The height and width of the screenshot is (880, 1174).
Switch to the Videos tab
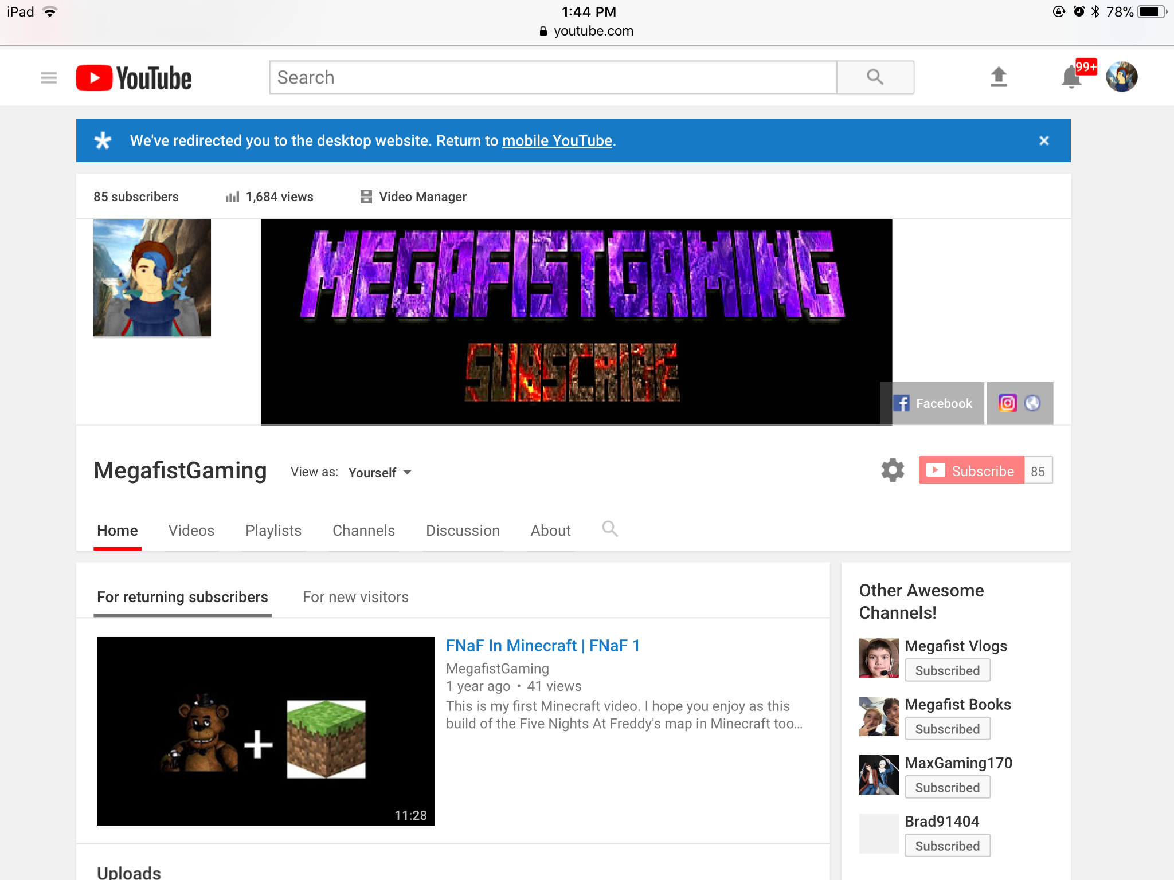coord(191,531)
